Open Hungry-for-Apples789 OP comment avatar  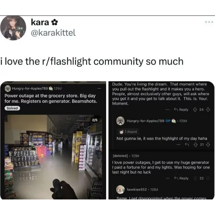click(120, 121)
